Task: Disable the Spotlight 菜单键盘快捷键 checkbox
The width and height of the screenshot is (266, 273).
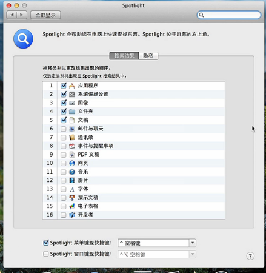Action: point(46,243)
